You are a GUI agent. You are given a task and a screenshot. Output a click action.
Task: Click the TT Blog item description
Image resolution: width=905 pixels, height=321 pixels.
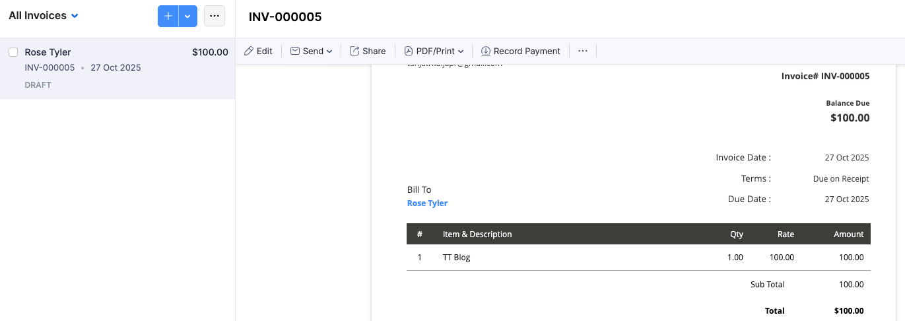point(457,258)
